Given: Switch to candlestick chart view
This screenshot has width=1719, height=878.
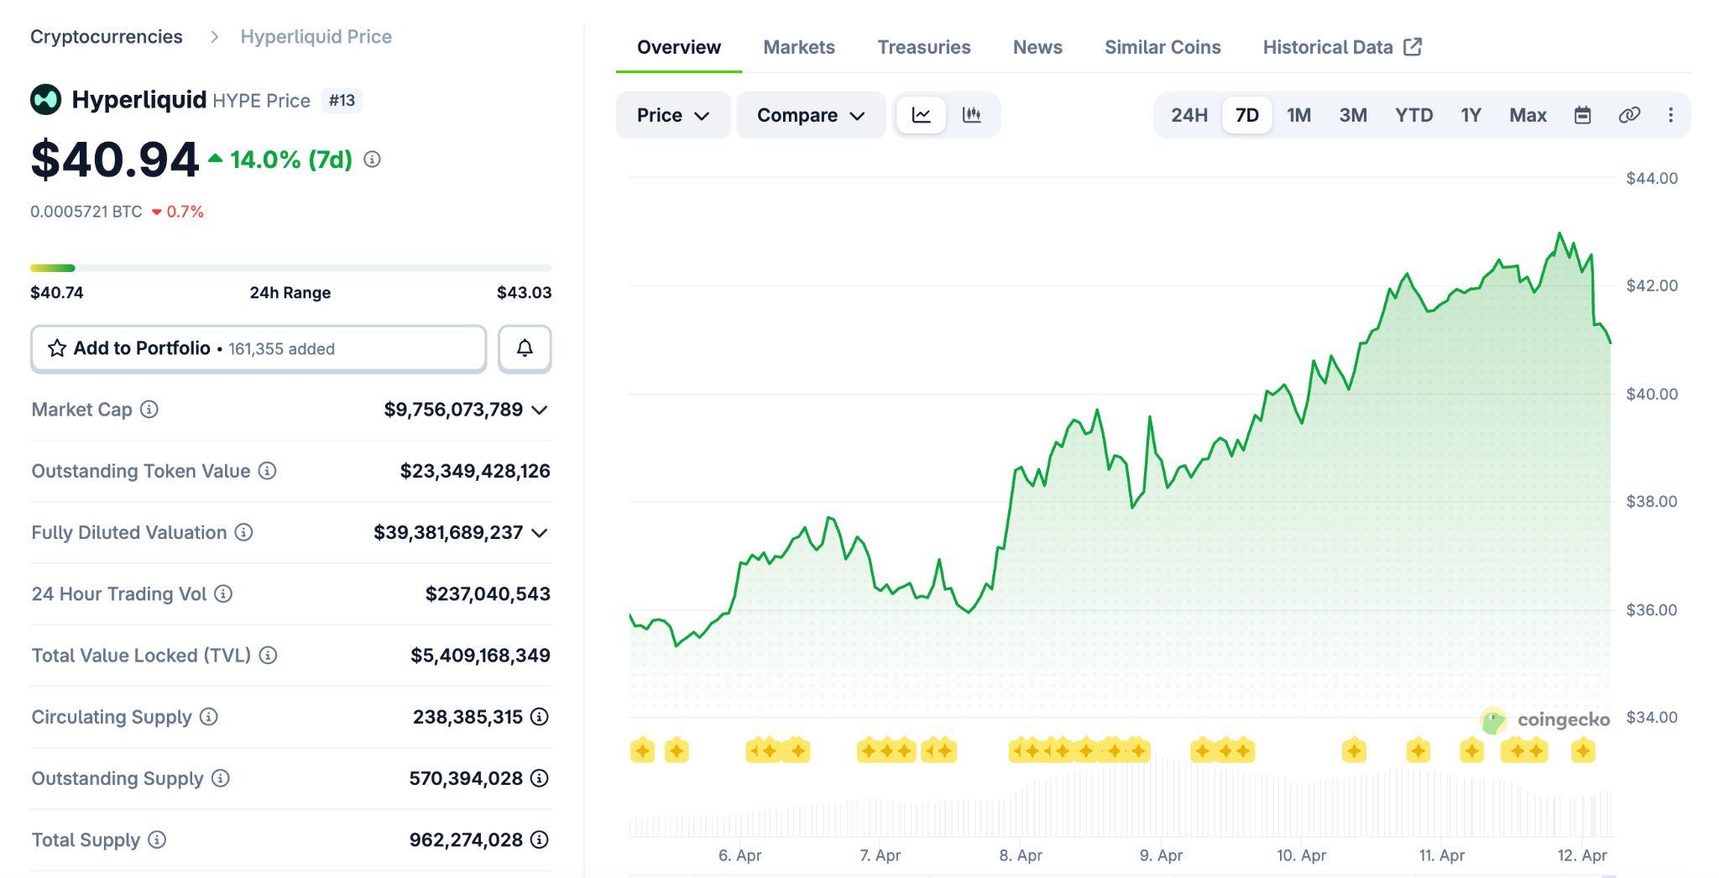Looking at the screenshot, I should [972, 115].
